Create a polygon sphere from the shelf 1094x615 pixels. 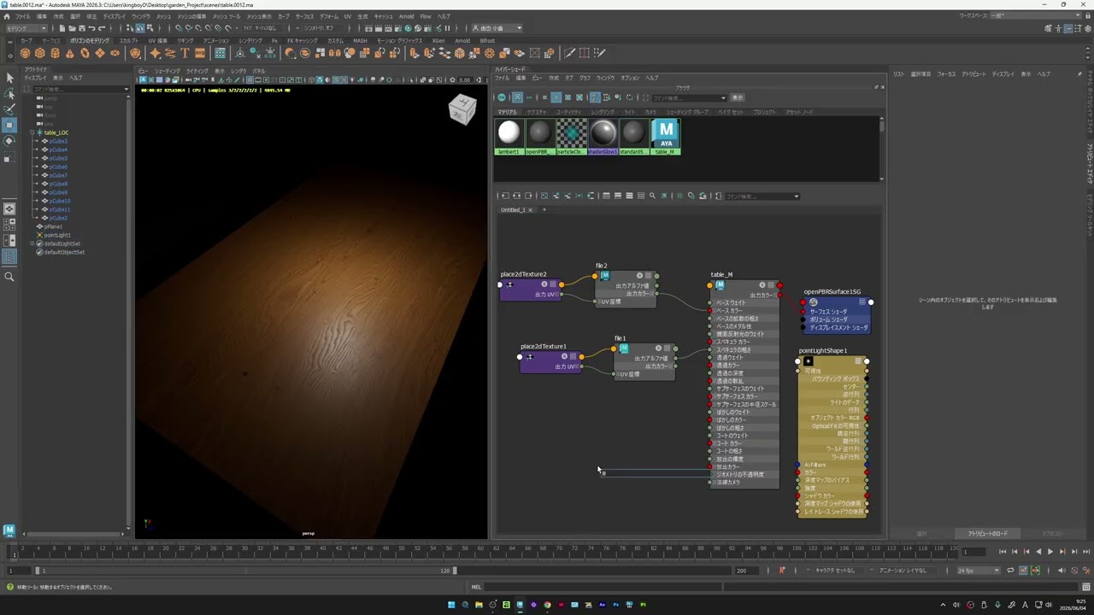click(x=26, y=53)
